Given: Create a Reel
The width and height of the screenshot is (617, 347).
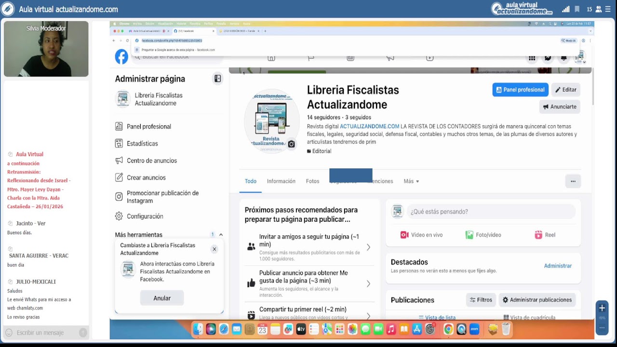Looking at the screenshot, I should pos(545,235).
